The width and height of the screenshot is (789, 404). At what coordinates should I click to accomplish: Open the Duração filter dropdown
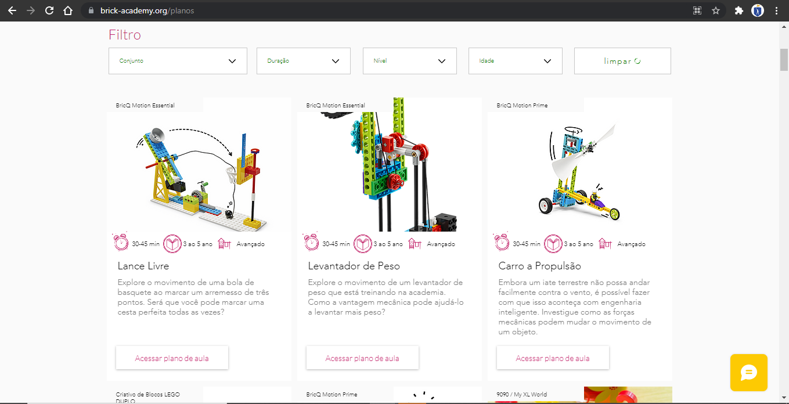point(303,61)
